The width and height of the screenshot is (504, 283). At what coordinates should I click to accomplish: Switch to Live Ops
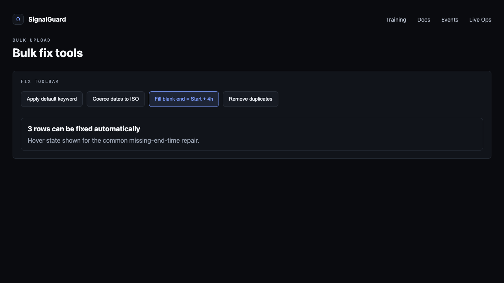(480, 20)
